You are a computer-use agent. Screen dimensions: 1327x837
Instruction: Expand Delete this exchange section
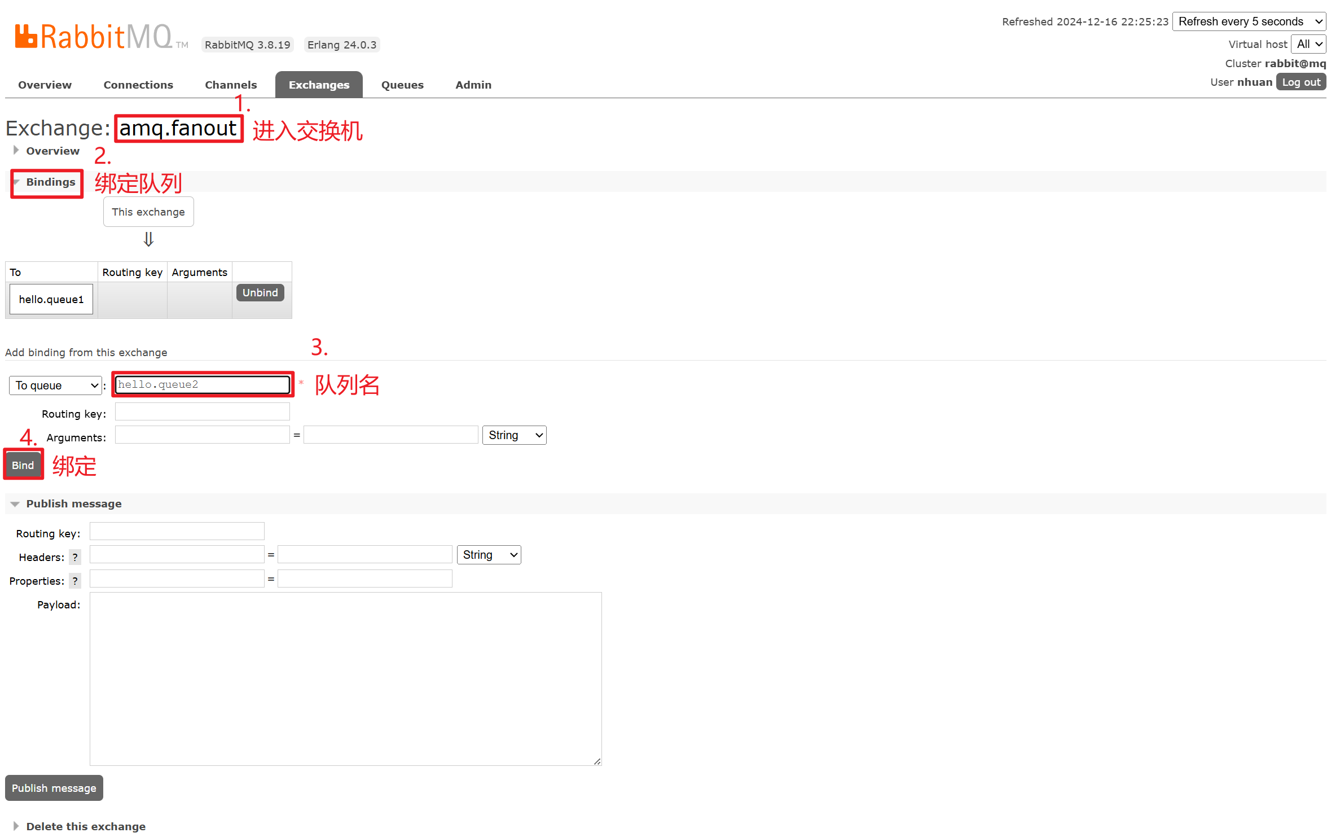pyautogui.click(x=79, y=826)
